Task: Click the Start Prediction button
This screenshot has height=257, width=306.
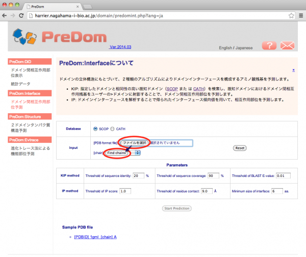Action: pyautogui.click(x=177, y=209)
